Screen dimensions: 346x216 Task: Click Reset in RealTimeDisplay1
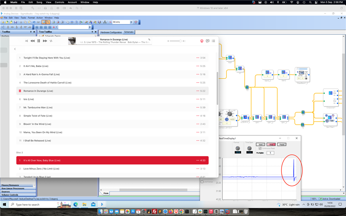(282, 144)
